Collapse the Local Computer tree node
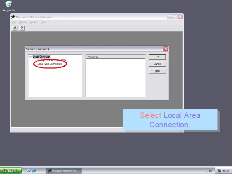The width and height of the screenshot is (232, 174). point(30,57)
